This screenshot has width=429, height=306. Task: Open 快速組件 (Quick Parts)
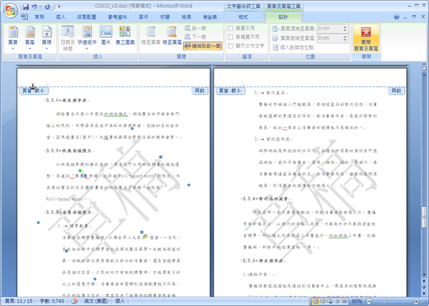coord(87,35)
